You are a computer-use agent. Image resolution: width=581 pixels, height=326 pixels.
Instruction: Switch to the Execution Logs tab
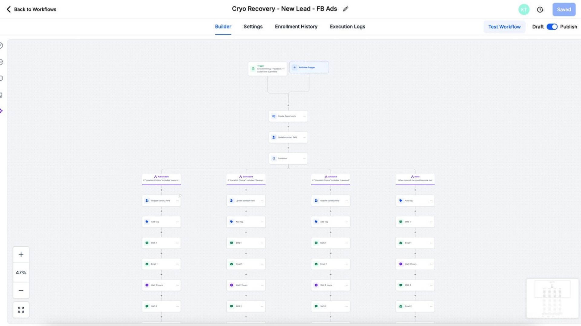(x=347, y=27)
